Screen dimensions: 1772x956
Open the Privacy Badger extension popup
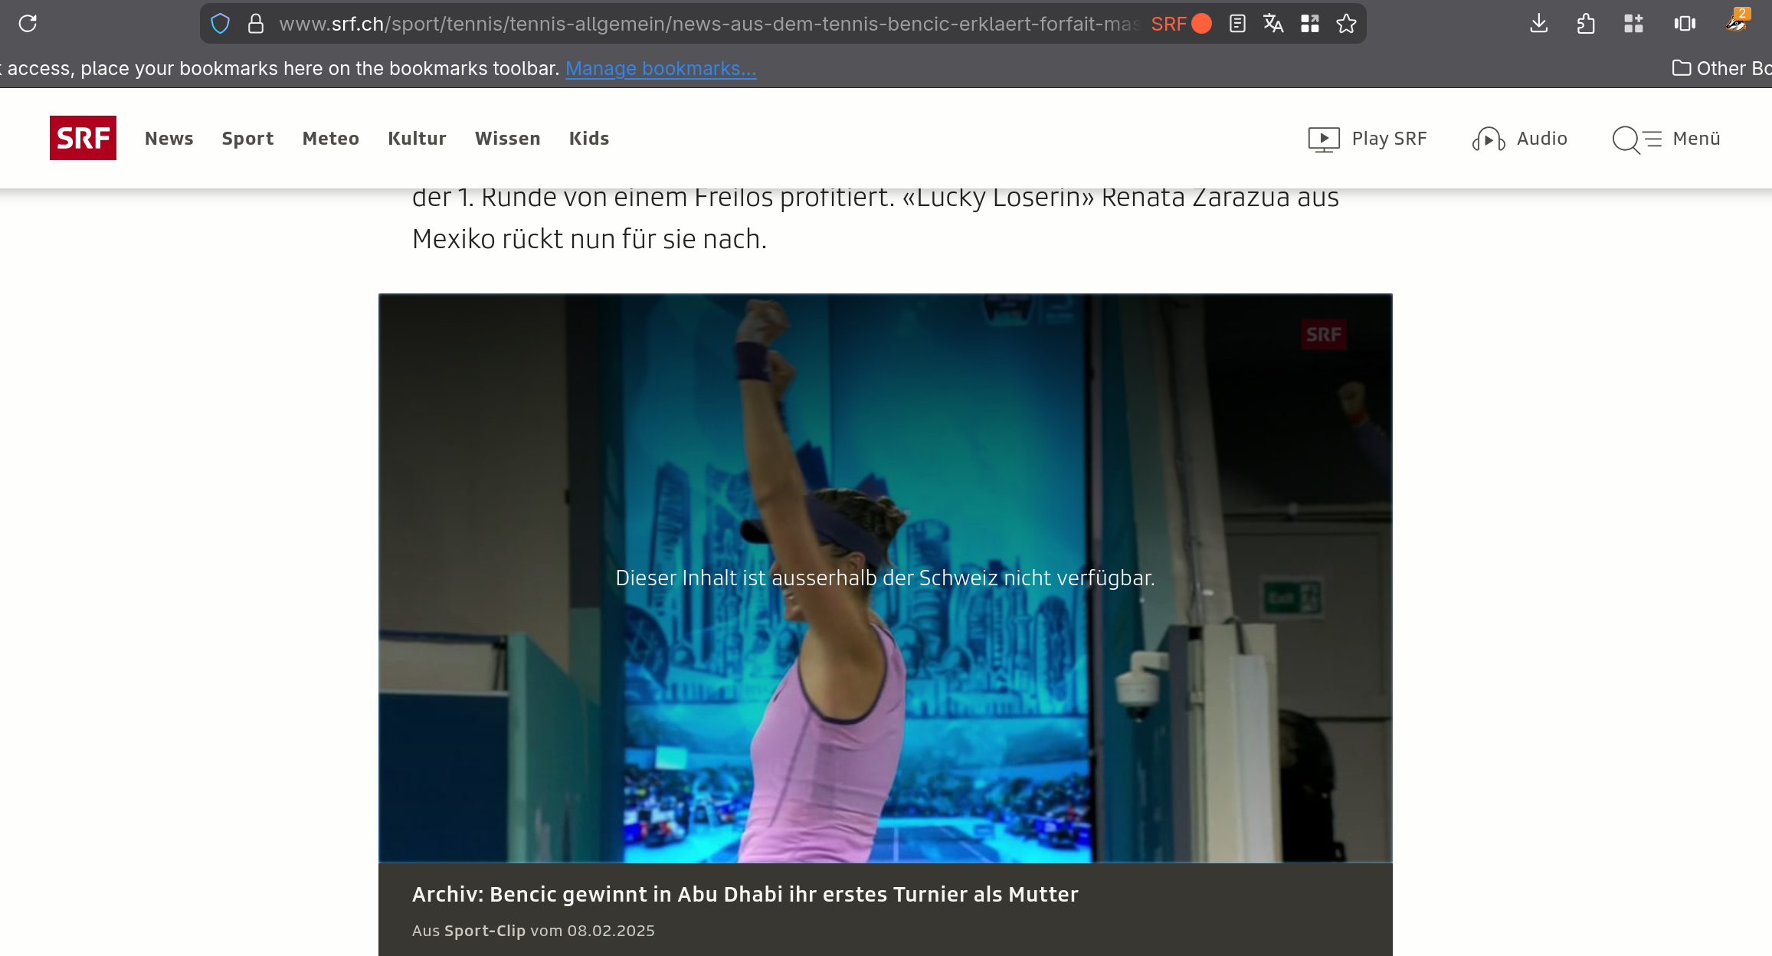pyautogui.click(x=1736, y=23)
